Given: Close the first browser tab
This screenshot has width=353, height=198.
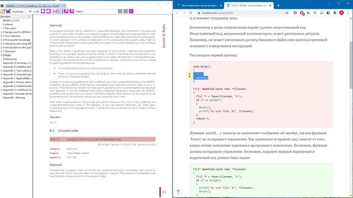Looking at the screenshot, I should click(221, 5).
